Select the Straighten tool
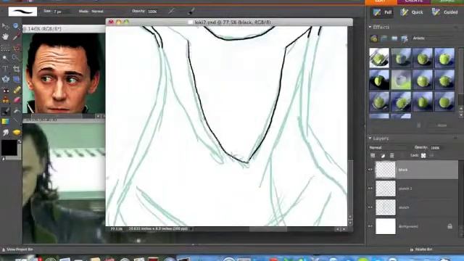The image size is (464, 261). click(17, 79)
